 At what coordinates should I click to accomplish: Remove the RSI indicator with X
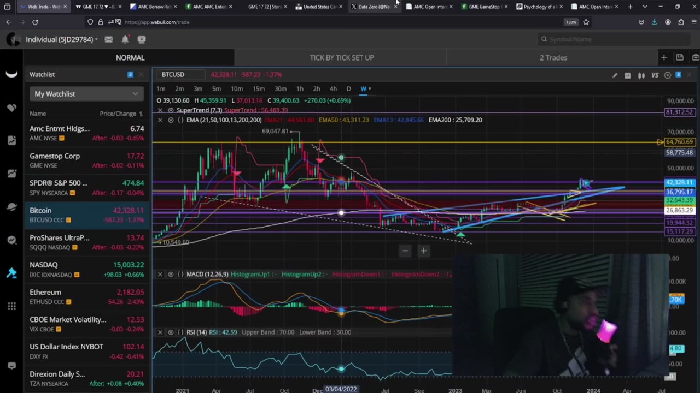[160, 332]
